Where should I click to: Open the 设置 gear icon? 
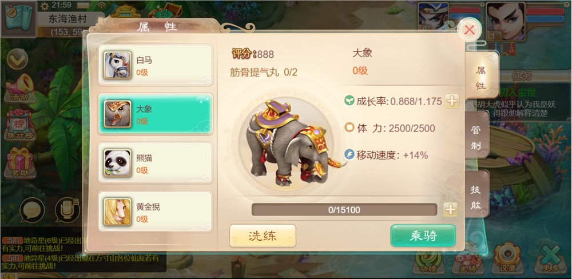point(507,258)
